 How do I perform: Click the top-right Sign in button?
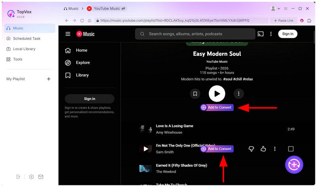click(x=288, y=34)
